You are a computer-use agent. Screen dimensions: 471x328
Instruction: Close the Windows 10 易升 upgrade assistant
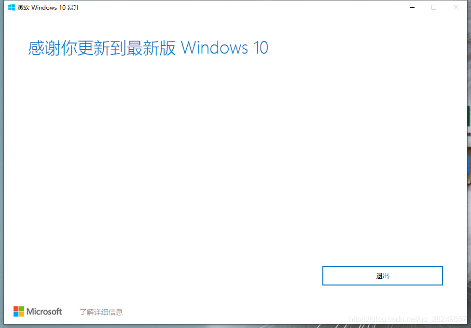coord(456,7)
